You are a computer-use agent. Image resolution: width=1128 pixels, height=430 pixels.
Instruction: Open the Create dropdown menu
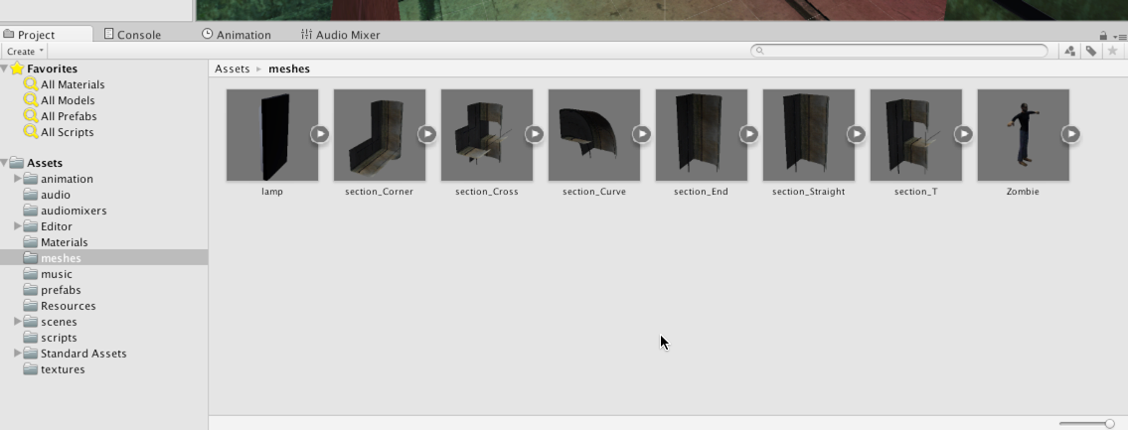(x=25, y=51)
